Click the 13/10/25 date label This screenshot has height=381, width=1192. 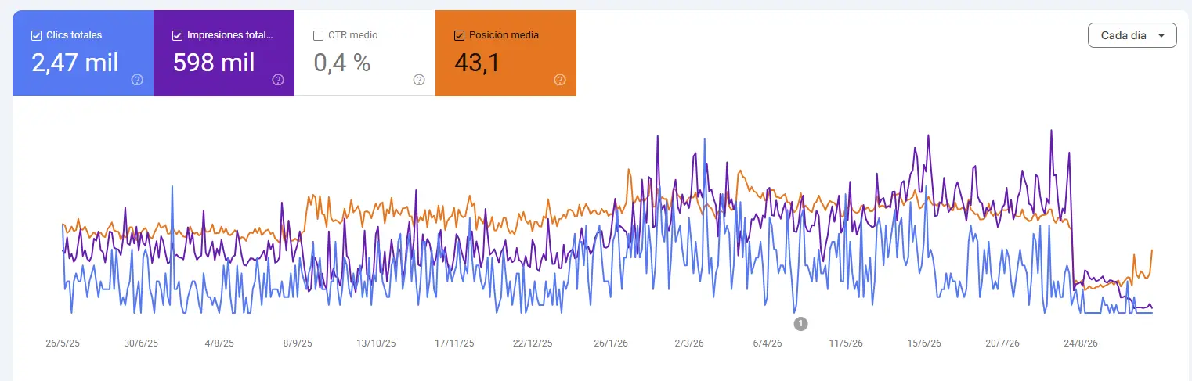pos(376,343)
